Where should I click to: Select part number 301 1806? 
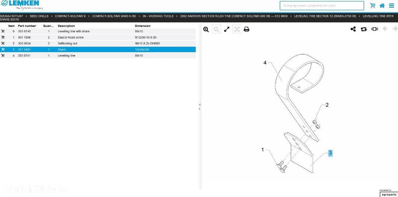24,37
